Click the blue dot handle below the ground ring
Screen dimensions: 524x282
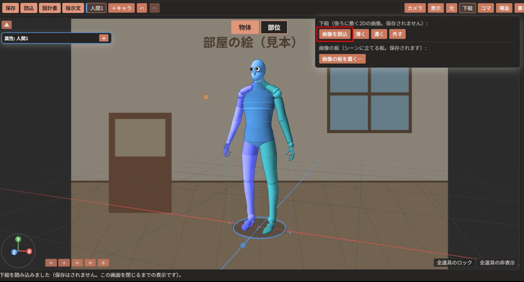tap(243, 245)
